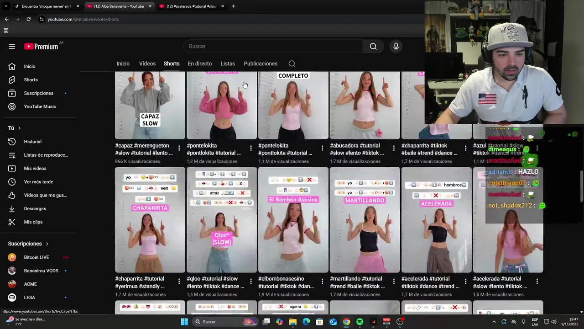Open the MARTILLANDO short thumbnail
Image resolution: width=584 pixels, height=329 pixels.
[365, 220]
